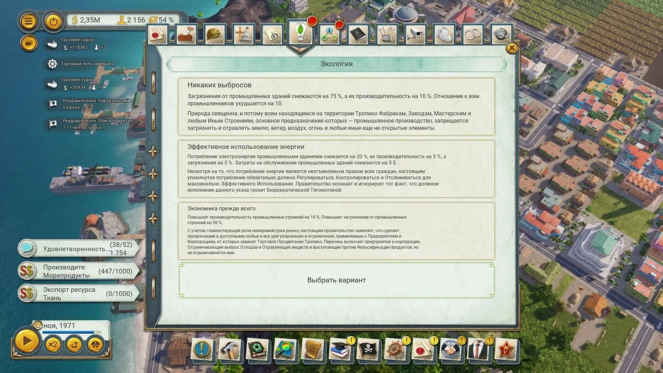Open the dollar cycle economy tab
663x373 pixels.
coord(502,34)
